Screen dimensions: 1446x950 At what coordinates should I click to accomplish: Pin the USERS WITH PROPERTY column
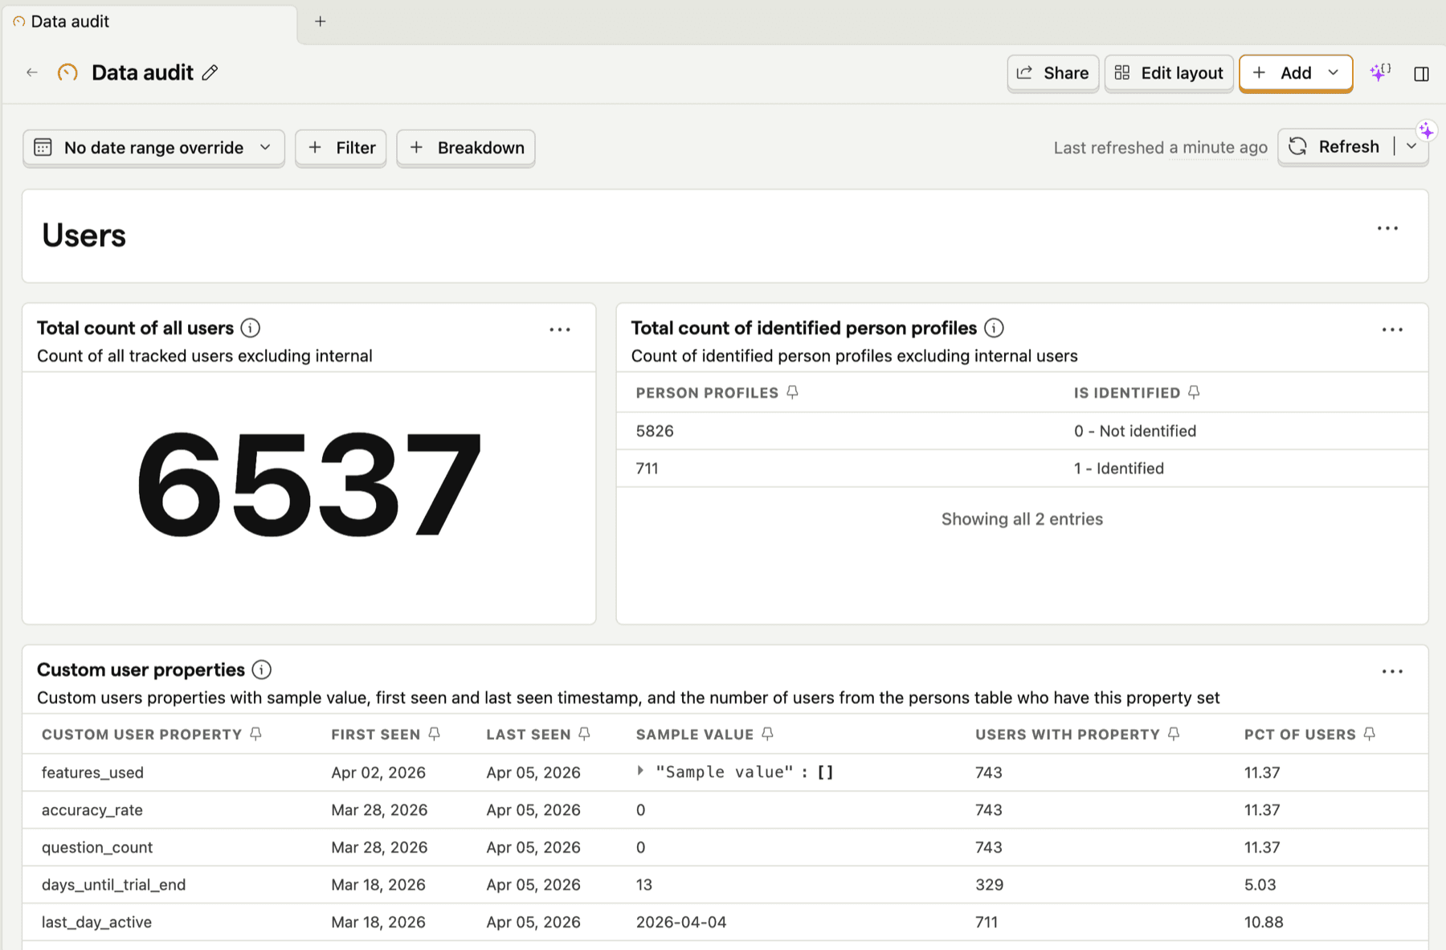(x=1174, y=734)
